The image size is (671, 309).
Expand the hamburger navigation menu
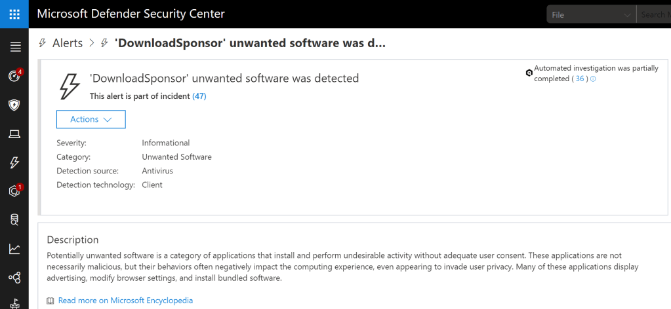[x=14, y=46]
